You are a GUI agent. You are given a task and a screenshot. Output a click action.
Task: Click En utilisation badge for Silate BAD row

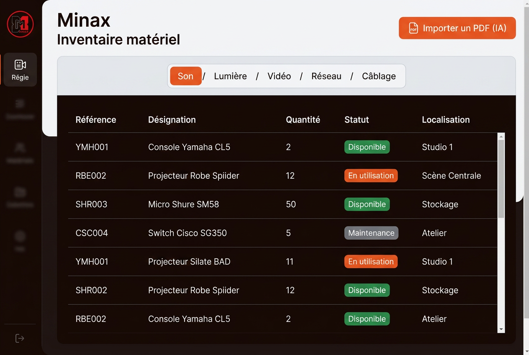[371, 262]
